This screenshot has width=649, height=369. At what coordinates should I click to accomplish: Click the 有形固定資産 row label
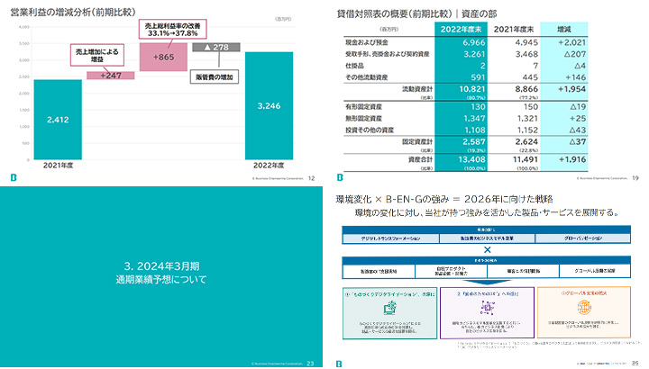pos(364,106)
